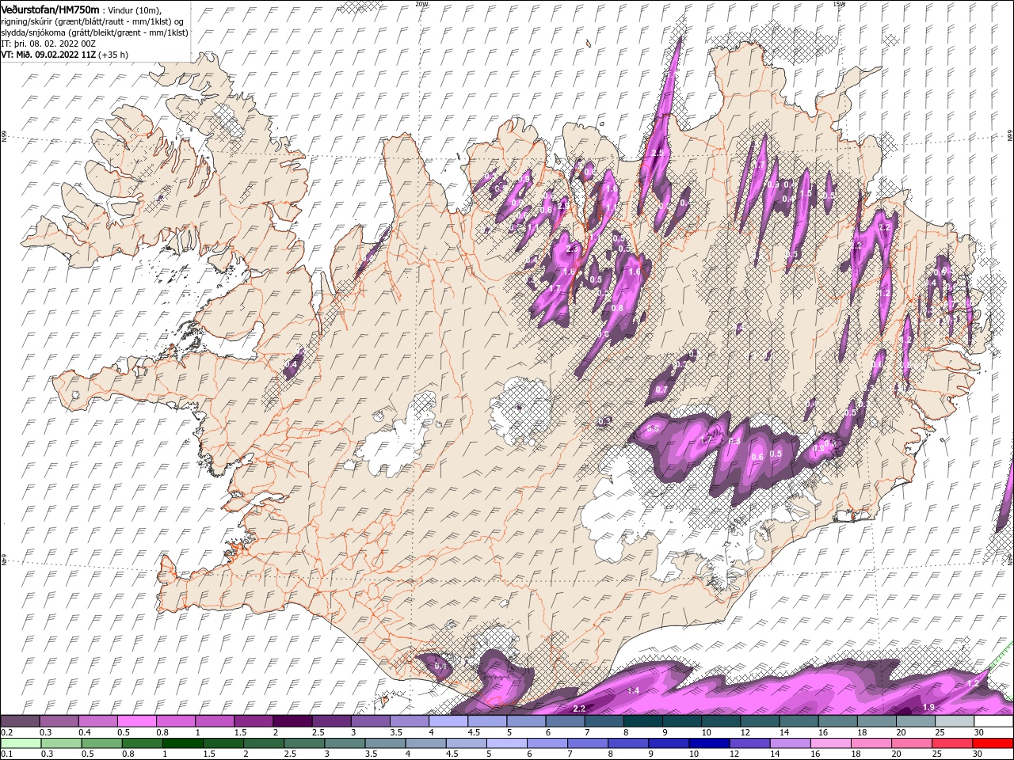The height and width of the screenshot is (760, 1014).
Task: Pick the medium green rain swatch labeled 0.5
Action: pyautogui.click(x=101, y=743)
